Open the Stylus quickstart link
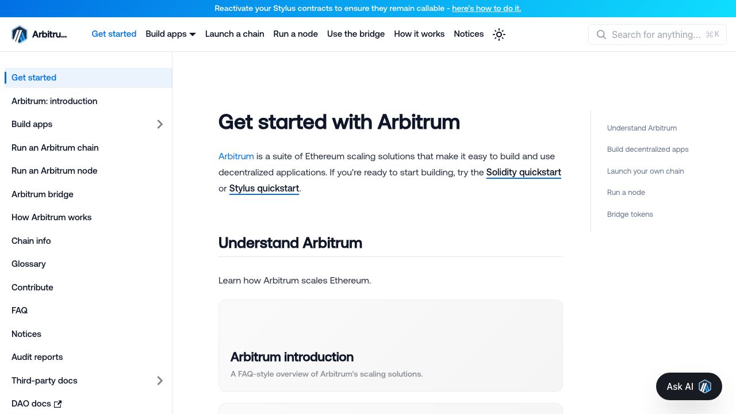The width and height of the screenshot is (736, 414). [264, 188]
